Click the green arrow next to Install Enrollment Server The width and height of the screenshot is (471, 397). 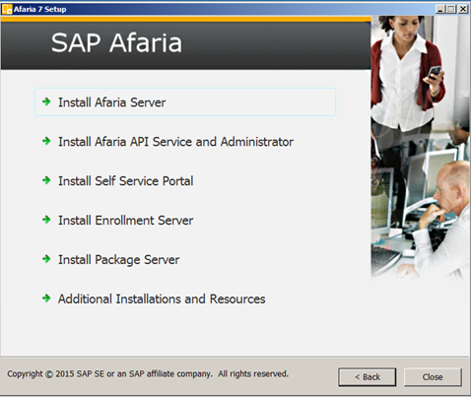[x=46, y=220]
